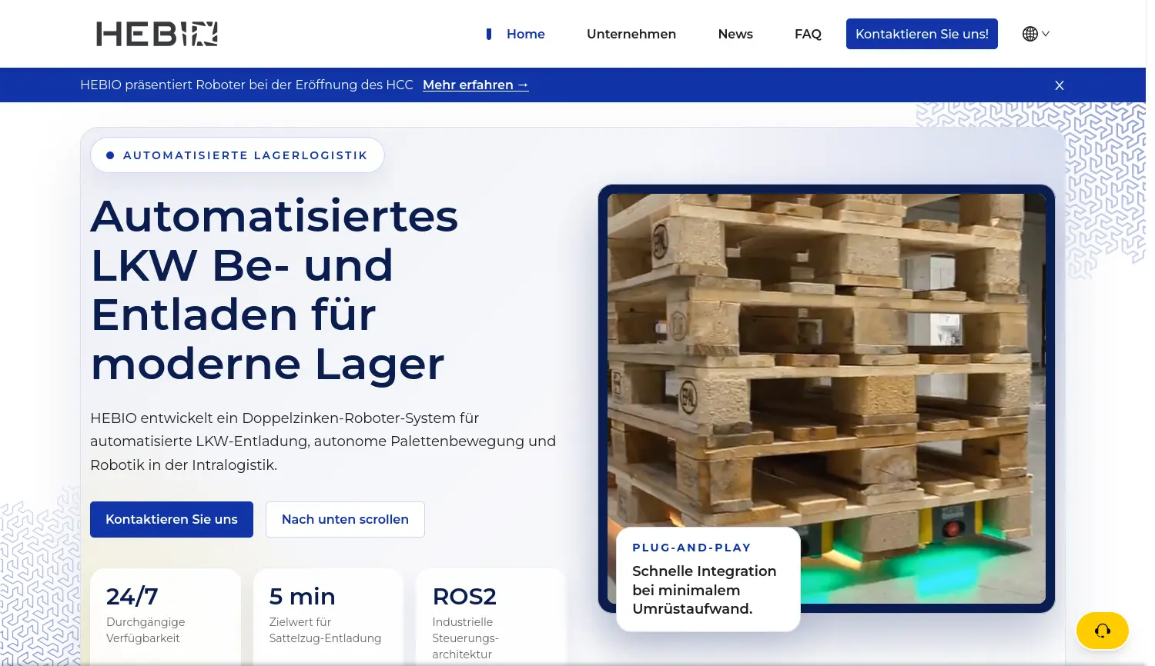The height and width of the screenshot is (666, 1155).
Task: Click the paragraph beginning 'HEBIO entwickelt ein Doppelzinken'
Action: pyautogui.click(x=323, y=441)
